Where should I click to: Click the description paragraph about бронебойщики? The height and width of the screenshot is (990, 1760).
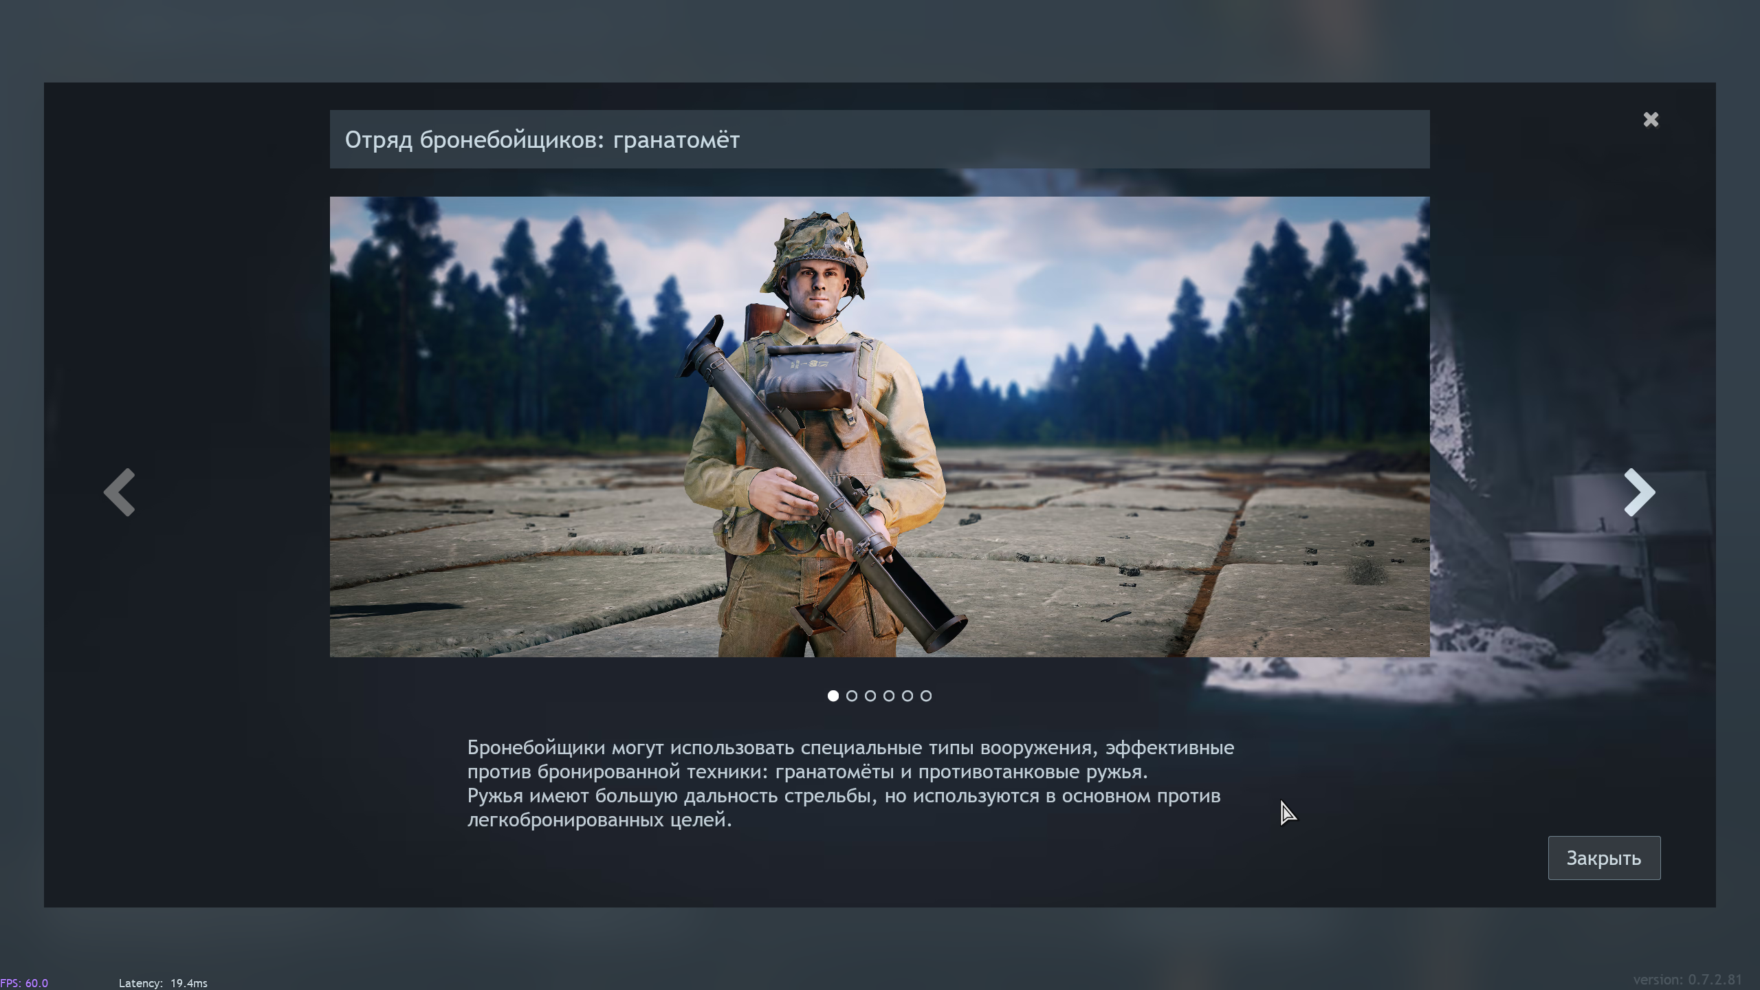(x=850, y=783)
